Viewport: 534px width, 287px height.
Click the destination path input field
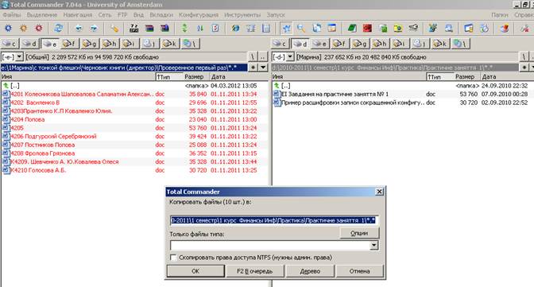coord(274,220)
